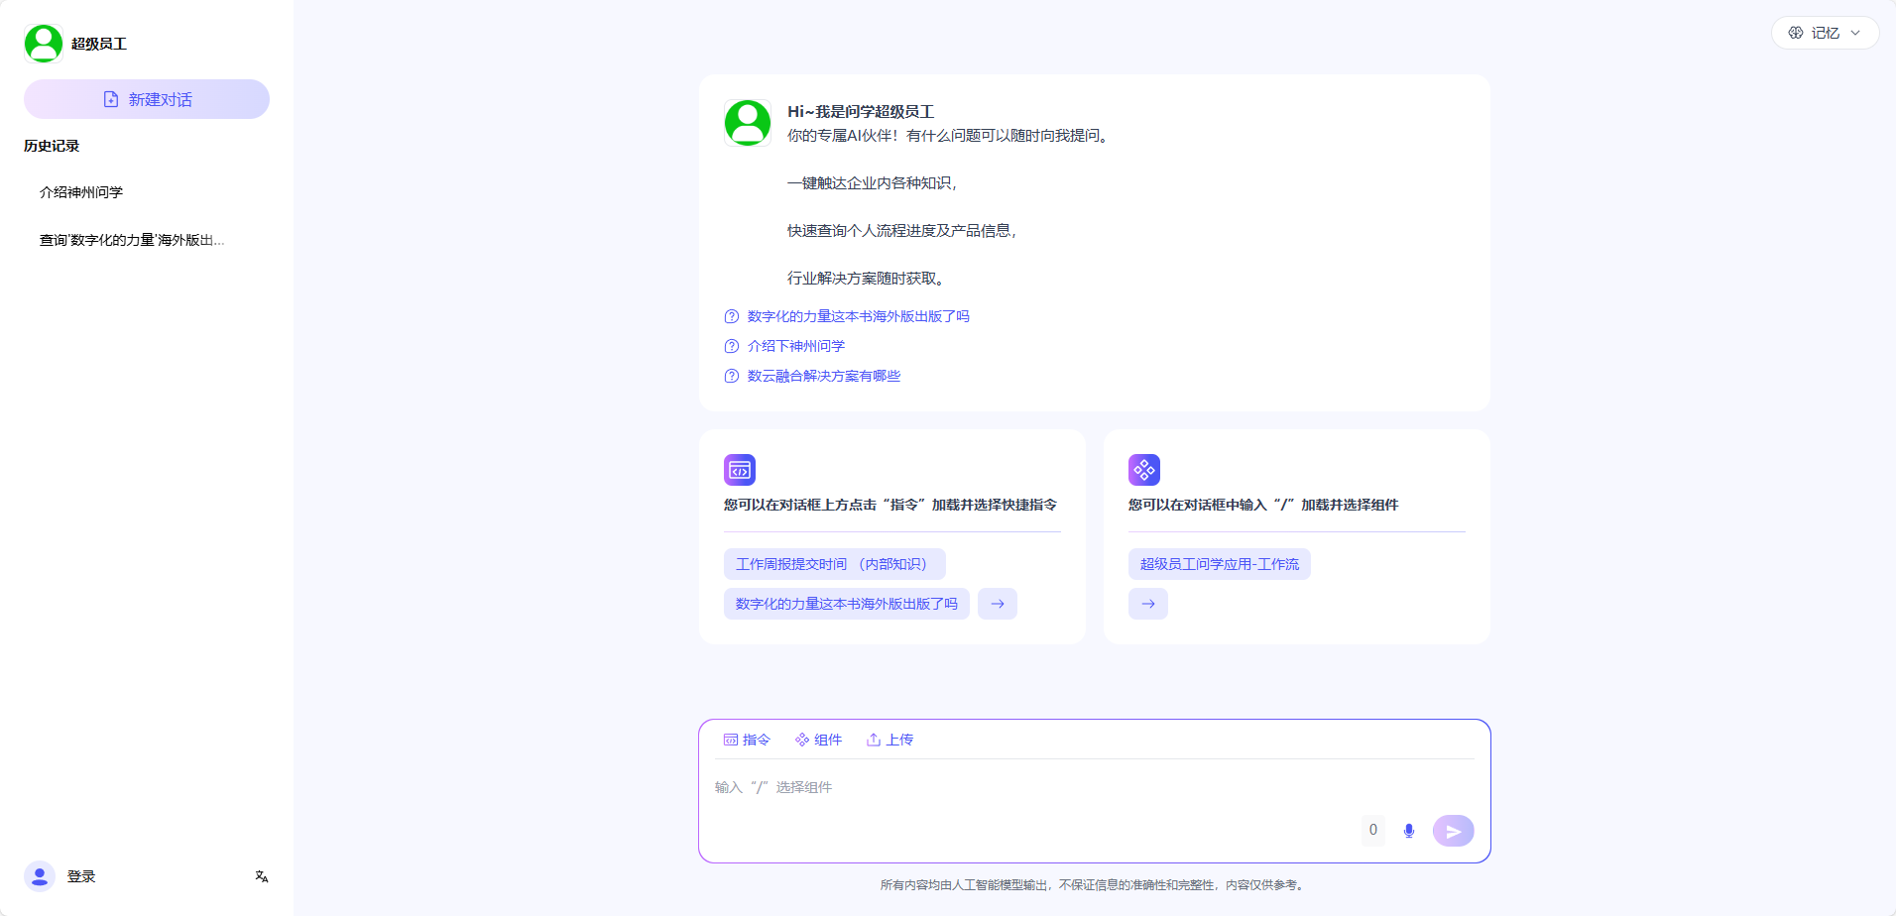Click the 超级员工 logo in the sidebar
This screenshot has height=916, width=1896.
(x=44, y=44)
